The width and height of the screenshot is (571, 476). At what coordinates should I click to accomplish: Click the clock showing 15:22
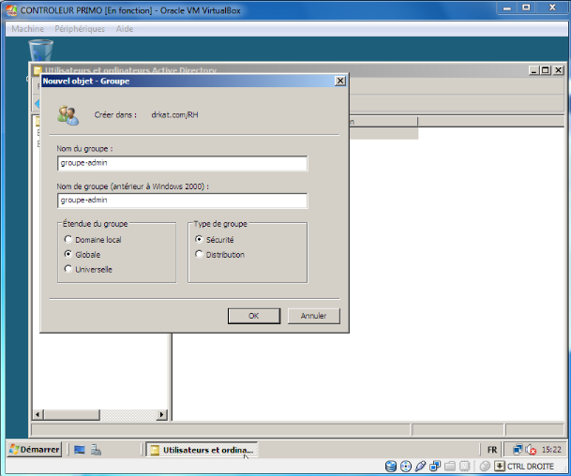pyautogui.click(x=551, y=450)
